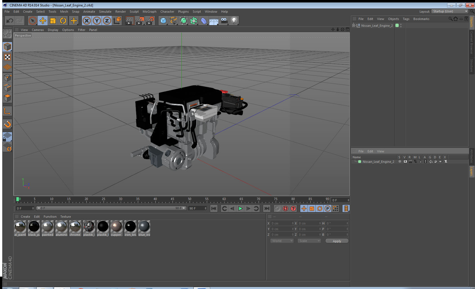Open the viewport Cameras menu
Screen dimensions: 475x289
coord(38,30)
